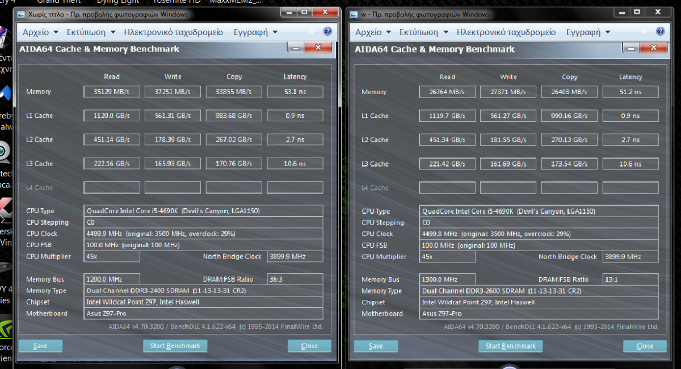The image size is (681, 369).
Task: Open the Αρχείο menu in the Χωρίς τίτλο window
Action: point(40,32)
